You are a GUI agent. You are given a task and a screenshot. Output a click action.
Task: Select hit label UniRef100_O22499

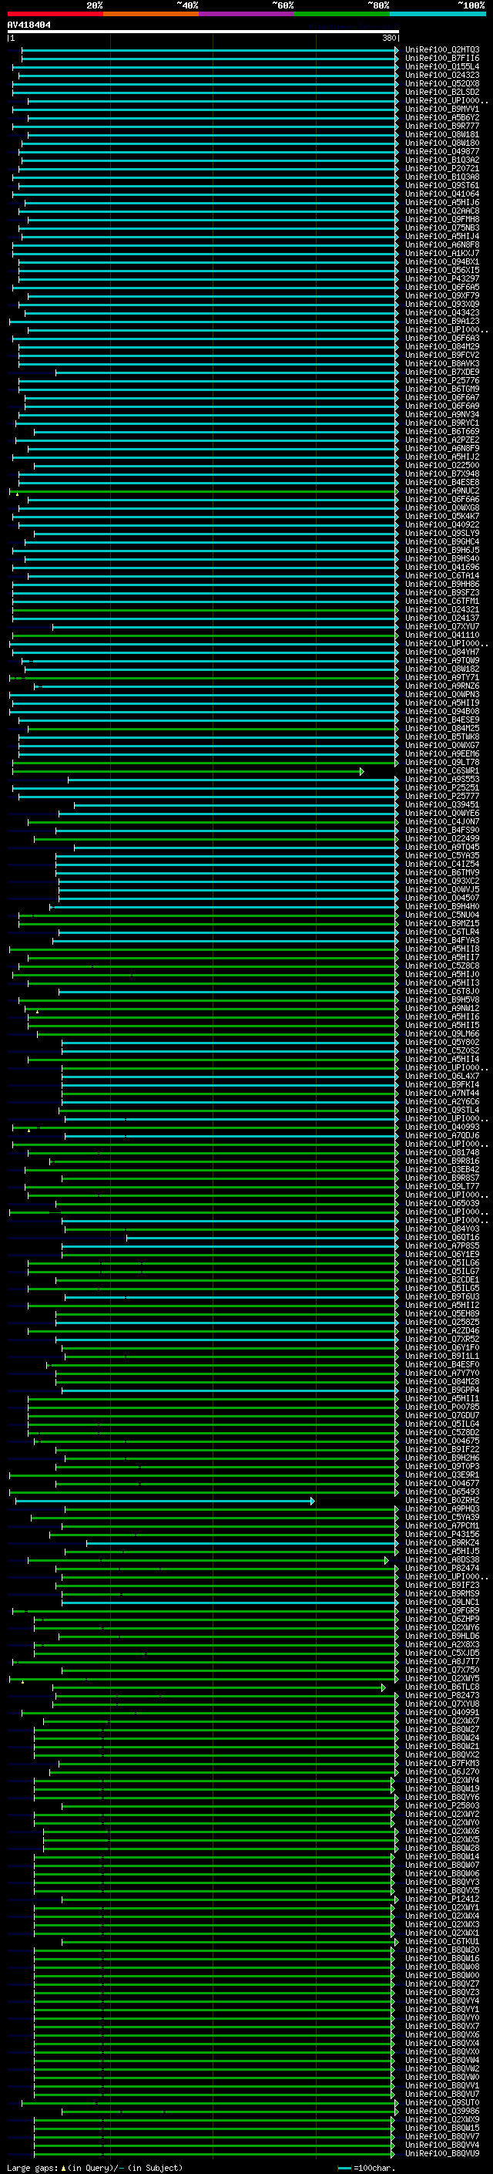(x=442, y=839)
